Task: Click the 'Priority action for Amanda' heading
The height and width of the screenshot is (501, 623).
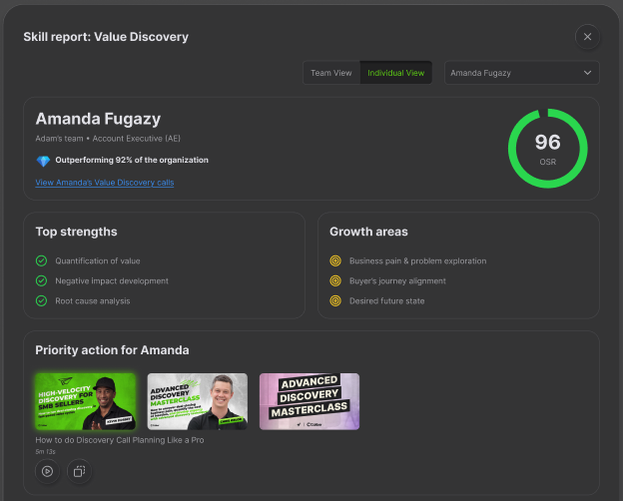Action: click(x=112, y=350)
